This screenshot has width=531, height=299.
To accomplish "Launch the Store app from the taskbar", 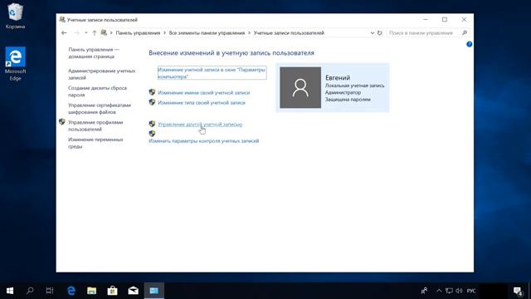I will [x=113, y=291].
